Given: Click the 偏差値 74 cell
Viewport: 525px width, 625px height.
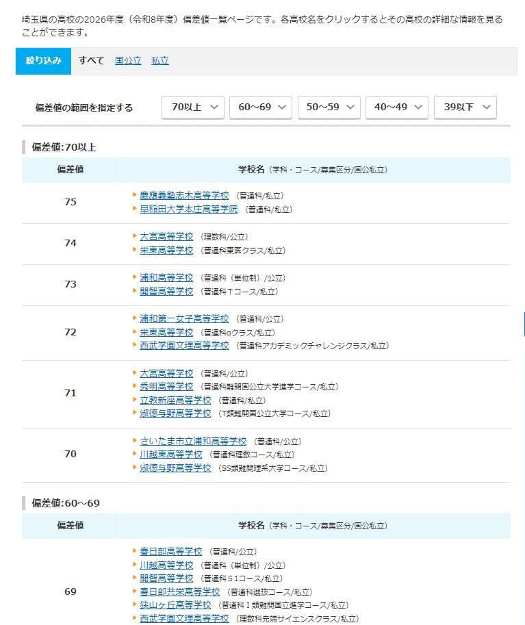Looking at the screenshot, I should (71, 243).
